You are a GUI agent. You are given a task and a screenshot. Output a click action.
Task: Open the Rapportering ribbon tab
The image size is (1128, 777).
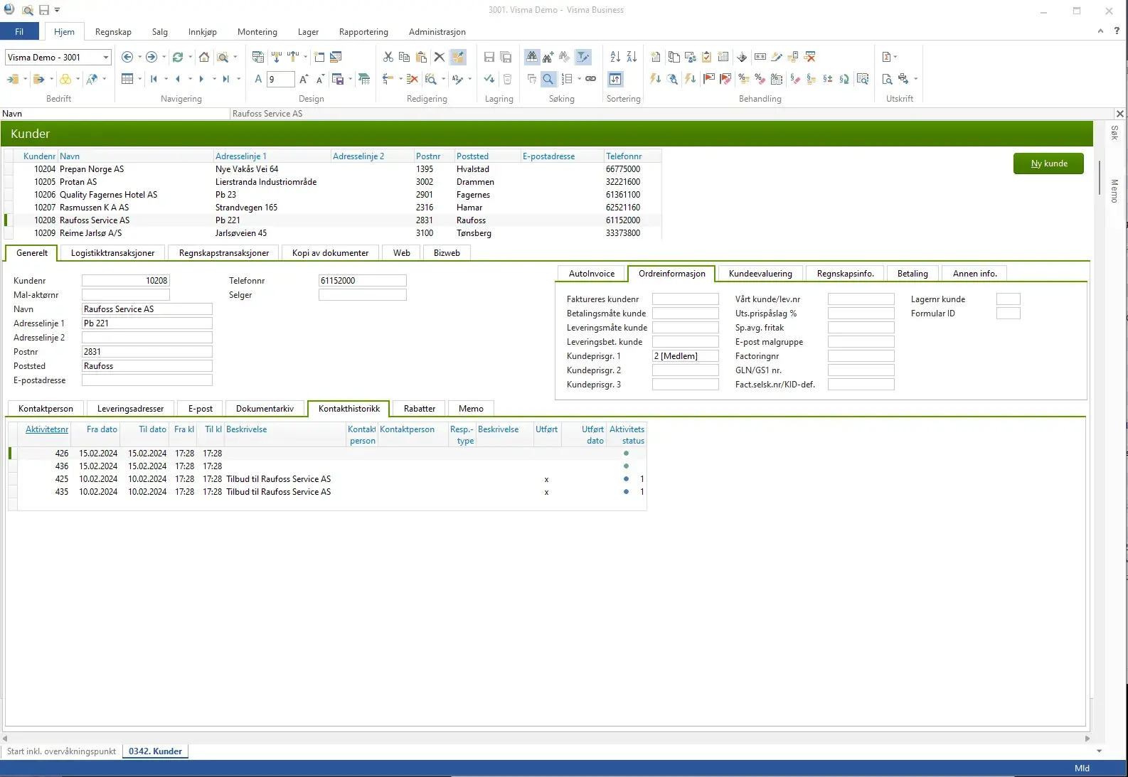coord(363,32)
